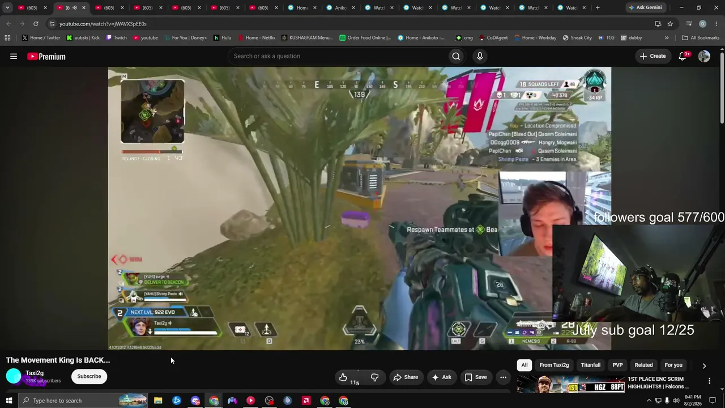The image size is (725, 408).
Task: Open the Hulu bookmark
Action: point(222,38)
